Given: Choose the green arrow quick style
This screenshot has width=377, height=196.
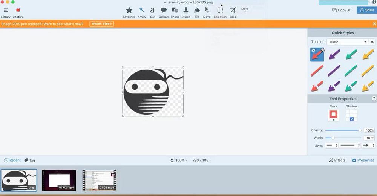Looking at the screenshot, I should coord(351,54).
